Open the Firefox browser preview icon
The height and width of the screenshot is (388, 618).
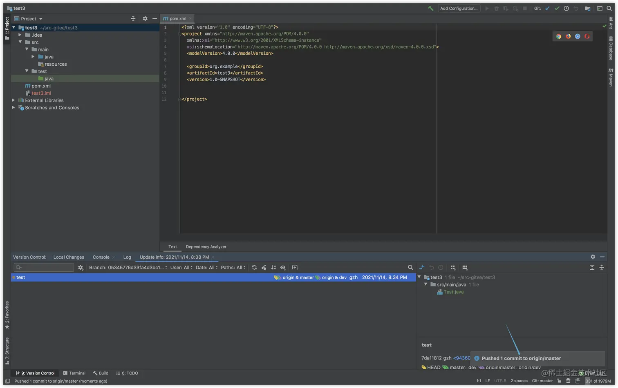[568, 36]
